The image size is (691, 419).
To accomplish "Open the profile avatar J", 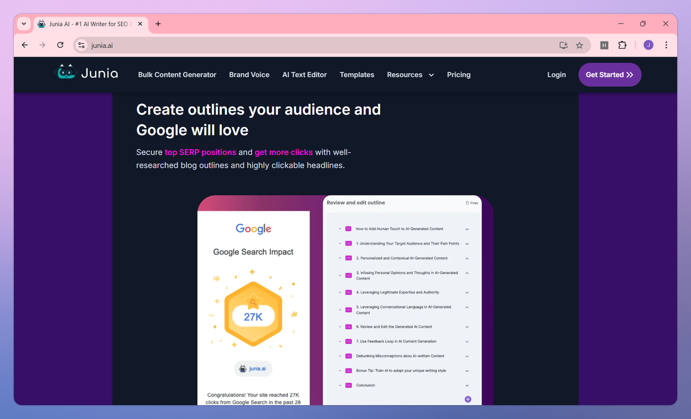I will (648, 45).
